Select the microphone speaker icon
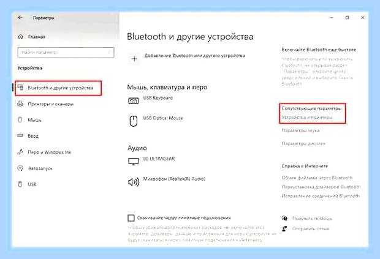The width and height of the screenshot is (380, 259). click(134, 182)
